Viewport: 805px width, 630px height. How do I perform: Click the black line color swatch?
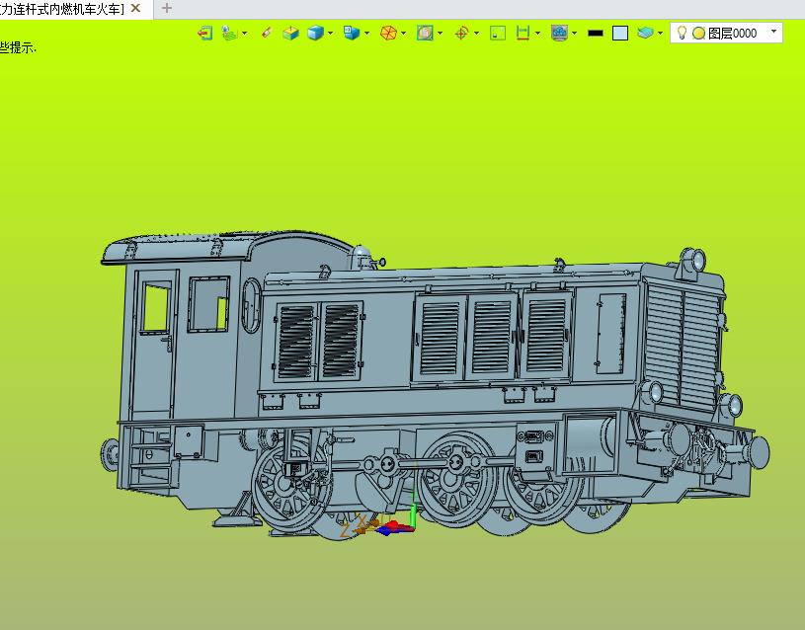coord(596,34)
